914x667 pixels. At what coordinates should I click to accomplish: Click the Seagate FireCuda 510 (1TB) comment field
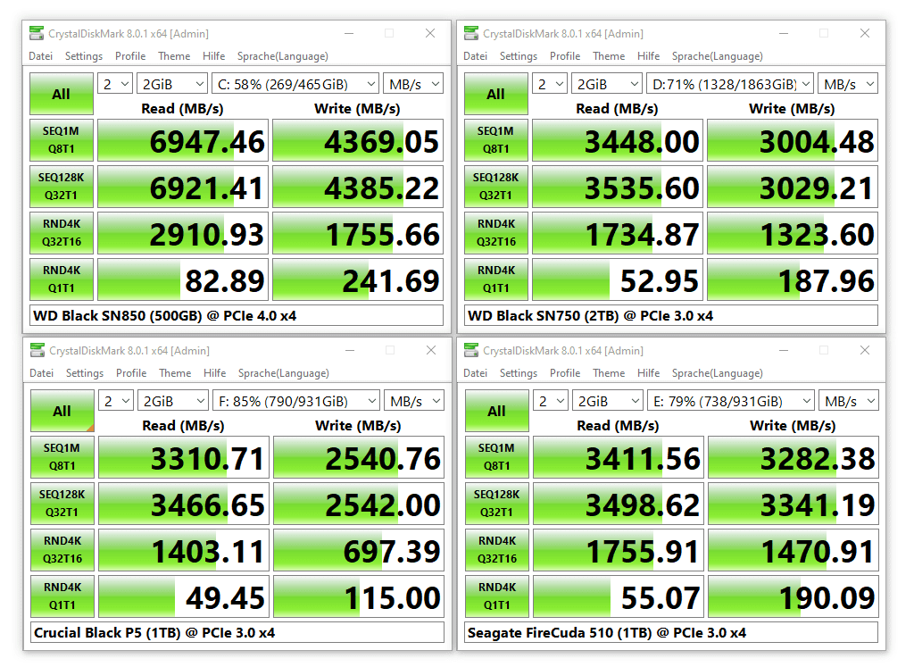pyautogui.click(x=671, y=632)
